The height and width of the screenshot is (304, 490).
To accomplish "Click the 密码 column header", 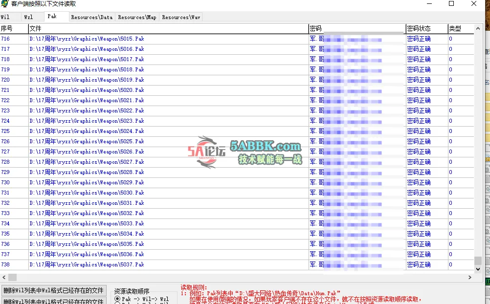I will [357, 28].
